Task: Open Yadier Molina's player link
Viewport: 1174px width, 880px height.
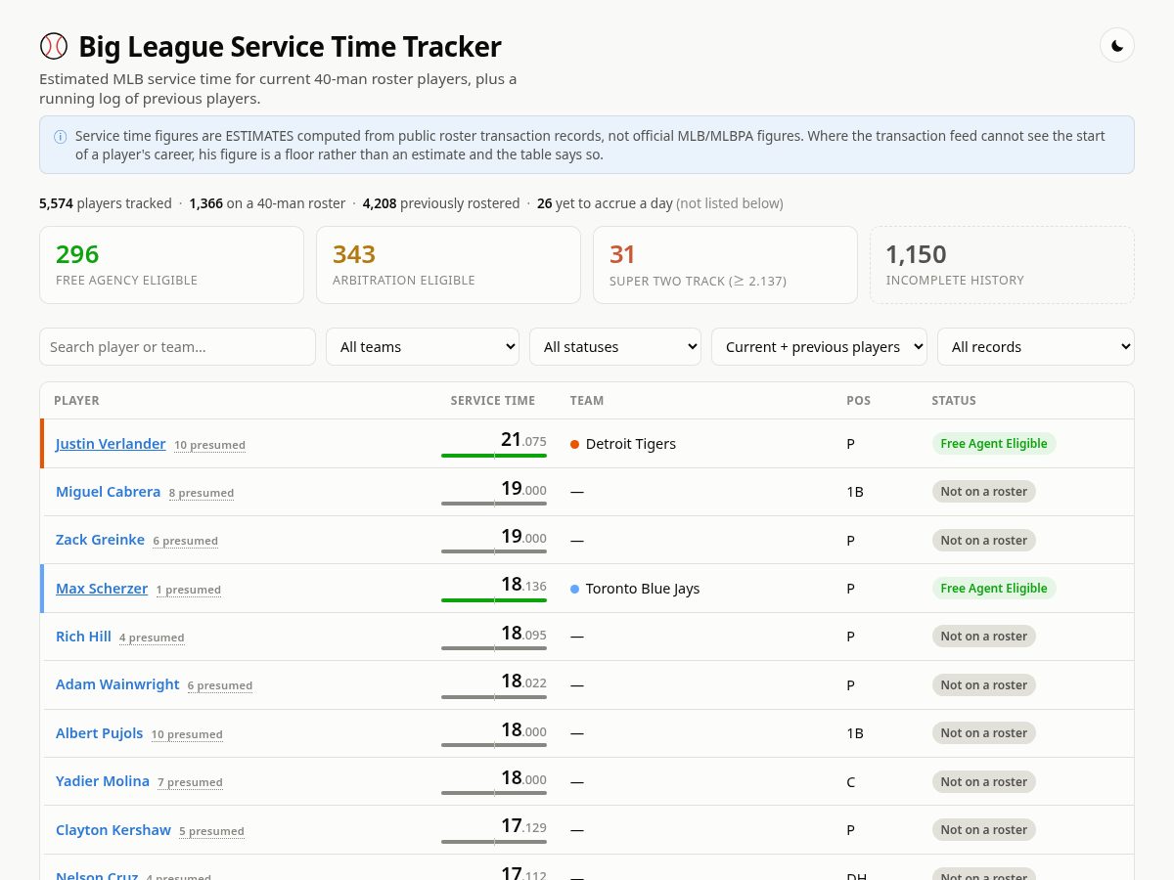Action: click(x=103, y=781)
